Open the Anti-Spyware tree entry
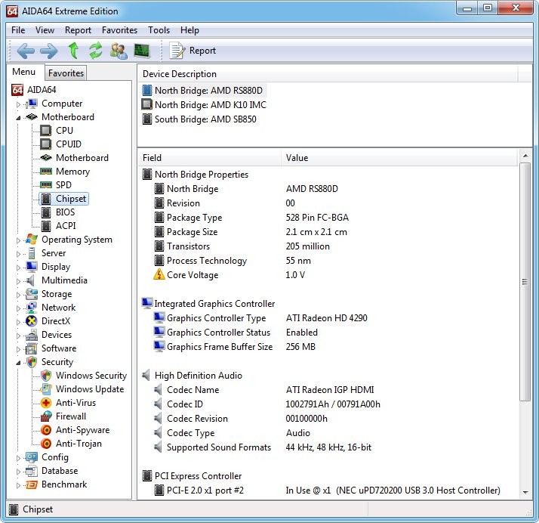The width and height of the screenshot is (539, 523). [x=82, y=430]
